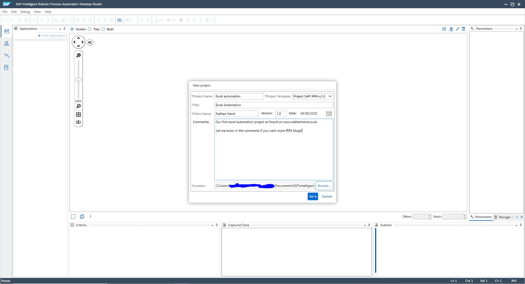Collapse the navigation panel with double-chevron icon
This screenshot has height=284, width=525.
pyautogui.click(x=90, y=42)
